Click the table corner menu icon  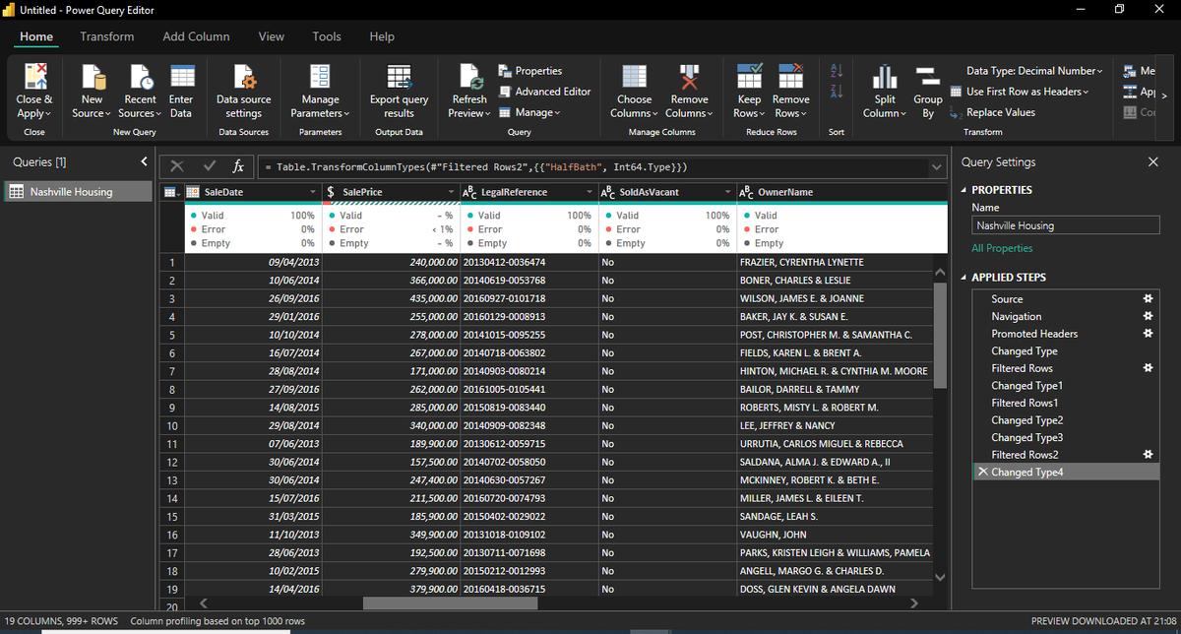click(170, 192)
